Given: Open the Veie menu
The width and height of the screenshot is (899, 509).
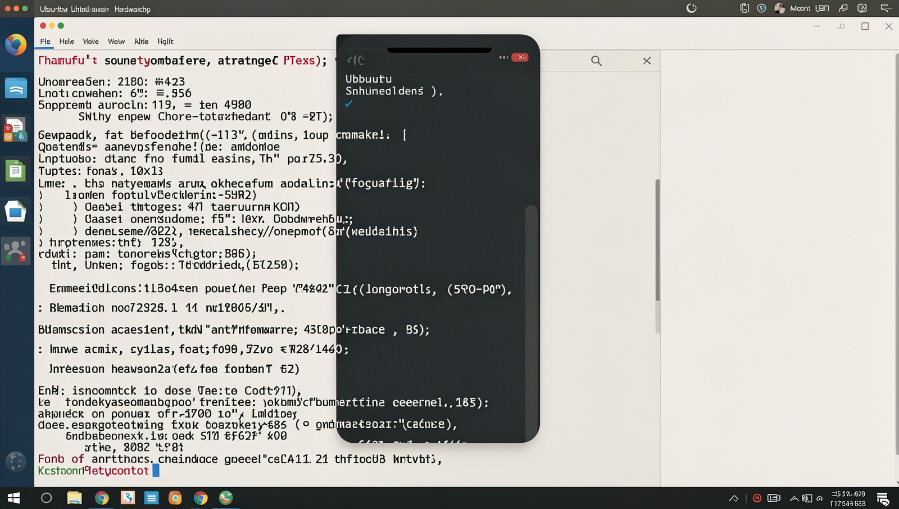Looking at the screenshot, I should click(x=90, y=42).
